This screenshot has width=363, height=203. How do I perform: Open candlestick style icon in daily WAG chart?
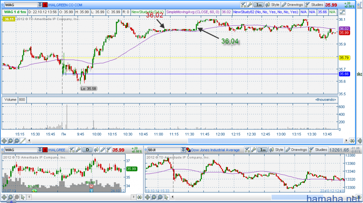pos(96,150)
